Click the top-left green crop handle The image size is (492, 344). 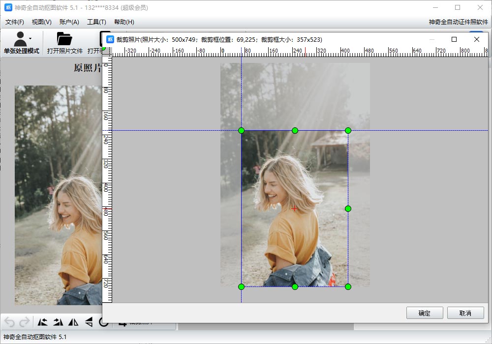[x=242, y=130]
